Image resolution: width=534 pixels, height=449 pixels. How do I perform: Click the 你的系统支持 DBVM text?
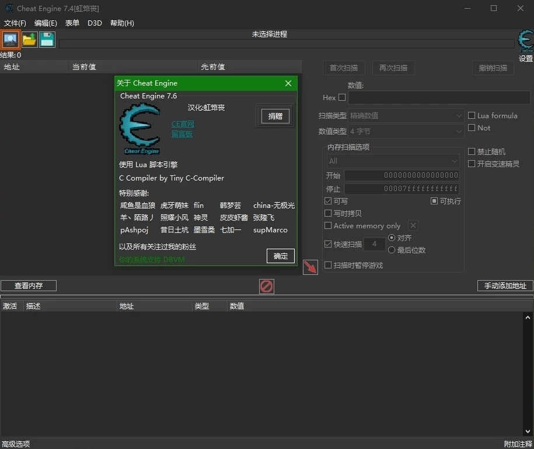152,260
